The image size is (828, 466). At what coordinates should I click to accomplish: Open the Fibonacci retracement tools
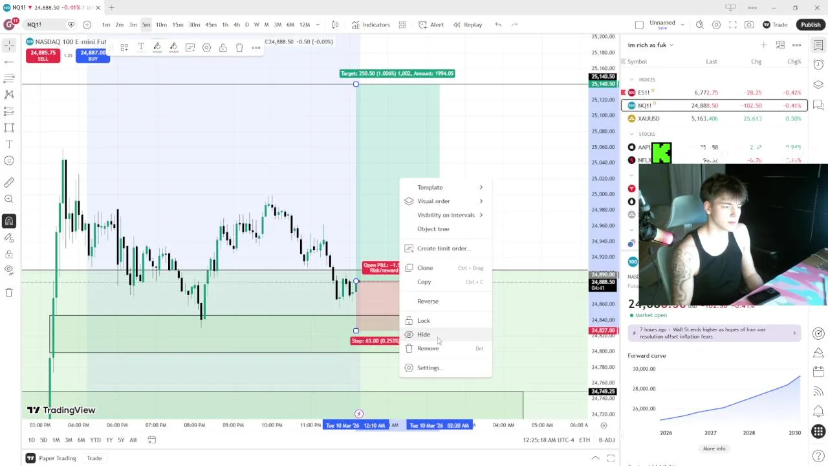[x=9, y=78]
